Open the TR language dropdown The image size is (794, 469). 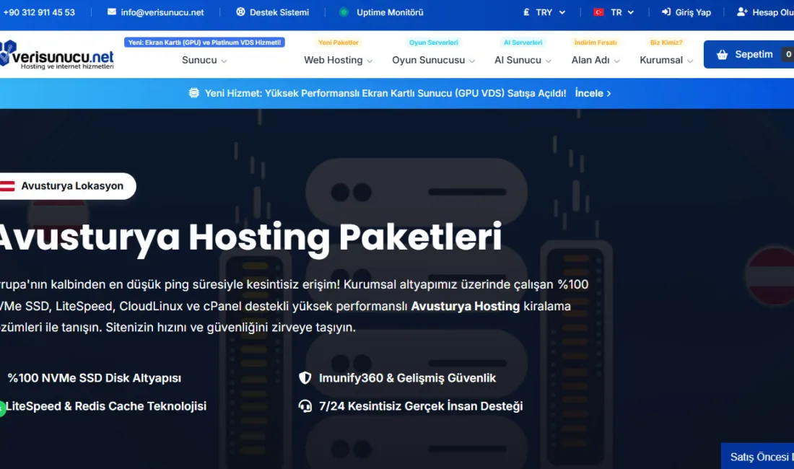point(614,12)
